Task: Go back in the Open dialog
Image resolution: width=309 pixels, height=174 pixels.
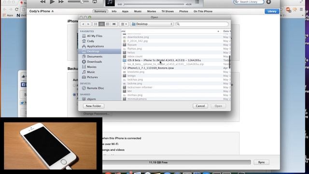Action: click(x=83, y=24)
